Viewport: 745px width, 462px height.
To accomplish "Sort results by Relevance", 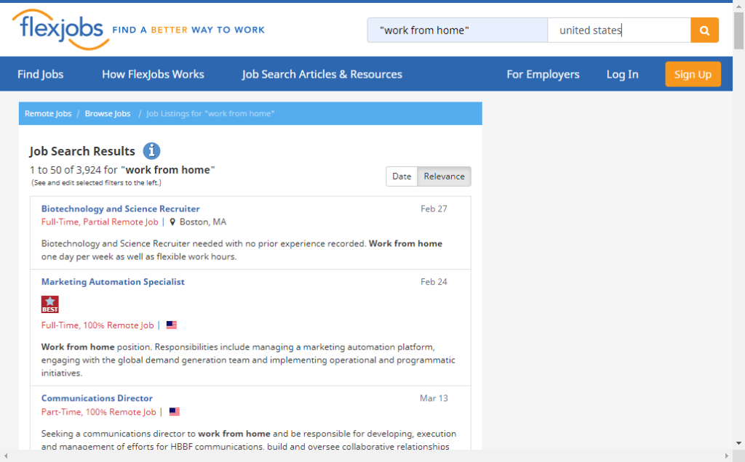I will tap(444, 177).
